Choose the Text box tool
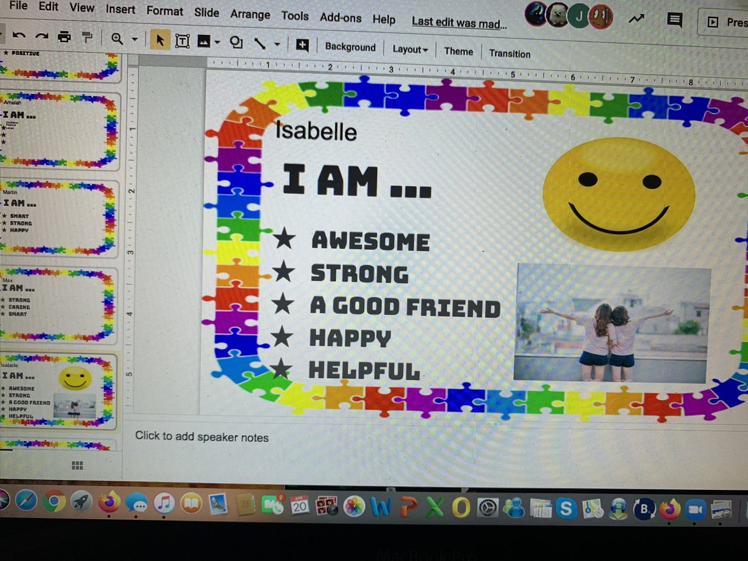The width and height of the screenshot is (748, 561). coord(182,41)
